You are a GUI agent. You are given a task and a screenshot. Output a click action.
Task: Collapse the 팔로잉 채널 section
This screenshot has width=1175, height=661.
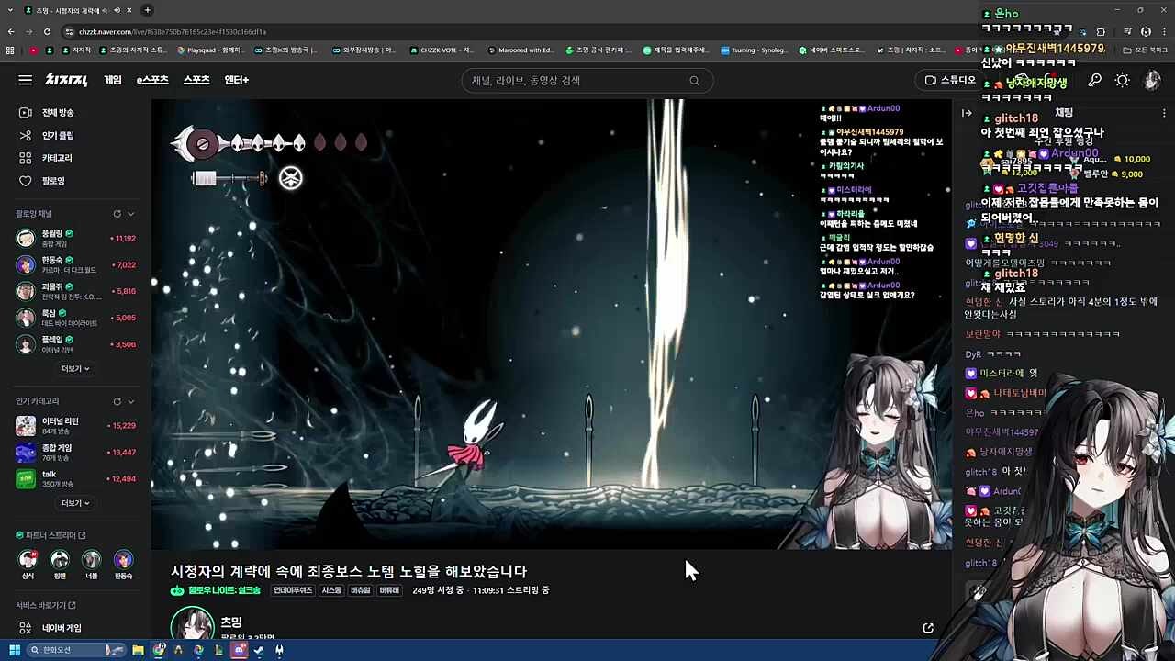pyautogui.click(x=131, y=214)
